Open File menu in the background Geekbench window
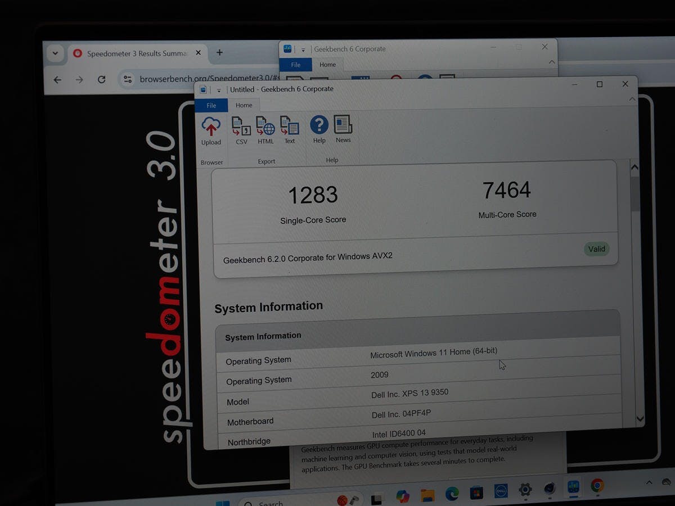 [295, 65]
